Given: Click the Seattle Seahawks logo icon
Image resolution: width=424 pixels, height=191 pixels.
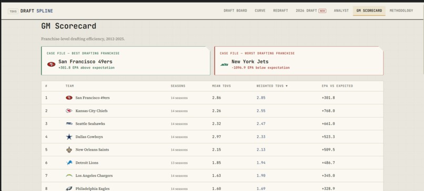Looking at the screenshot, I should click(69, 123).
